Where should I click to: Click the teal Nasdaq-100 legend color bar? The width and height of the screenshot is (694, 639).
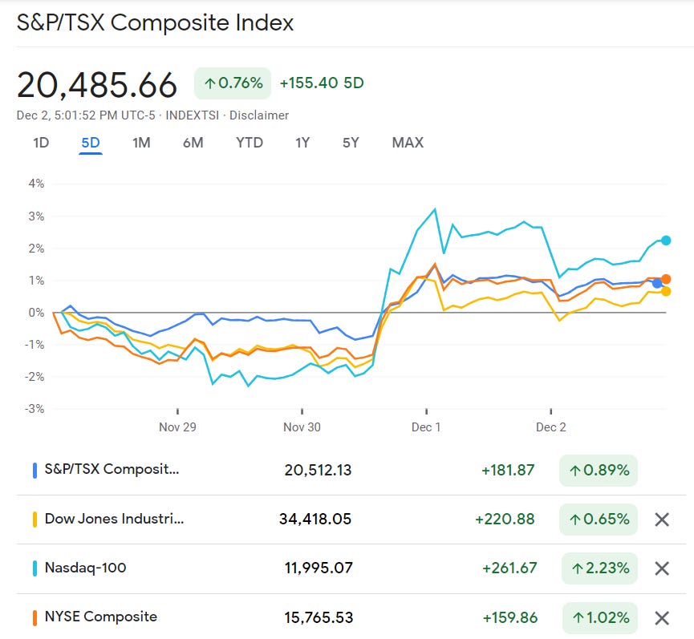click(34, 568)
